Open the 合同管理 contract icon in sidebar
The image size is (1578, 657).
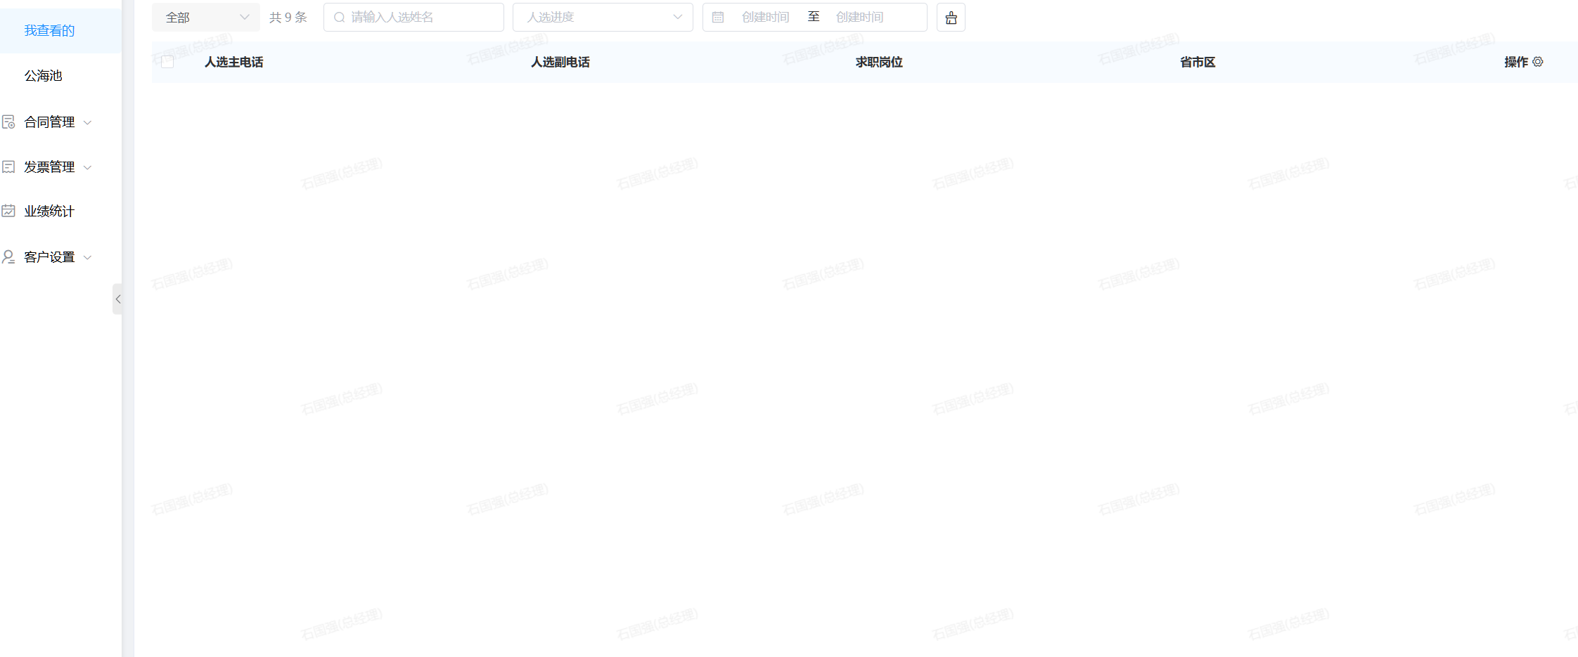tap(8, 122)
